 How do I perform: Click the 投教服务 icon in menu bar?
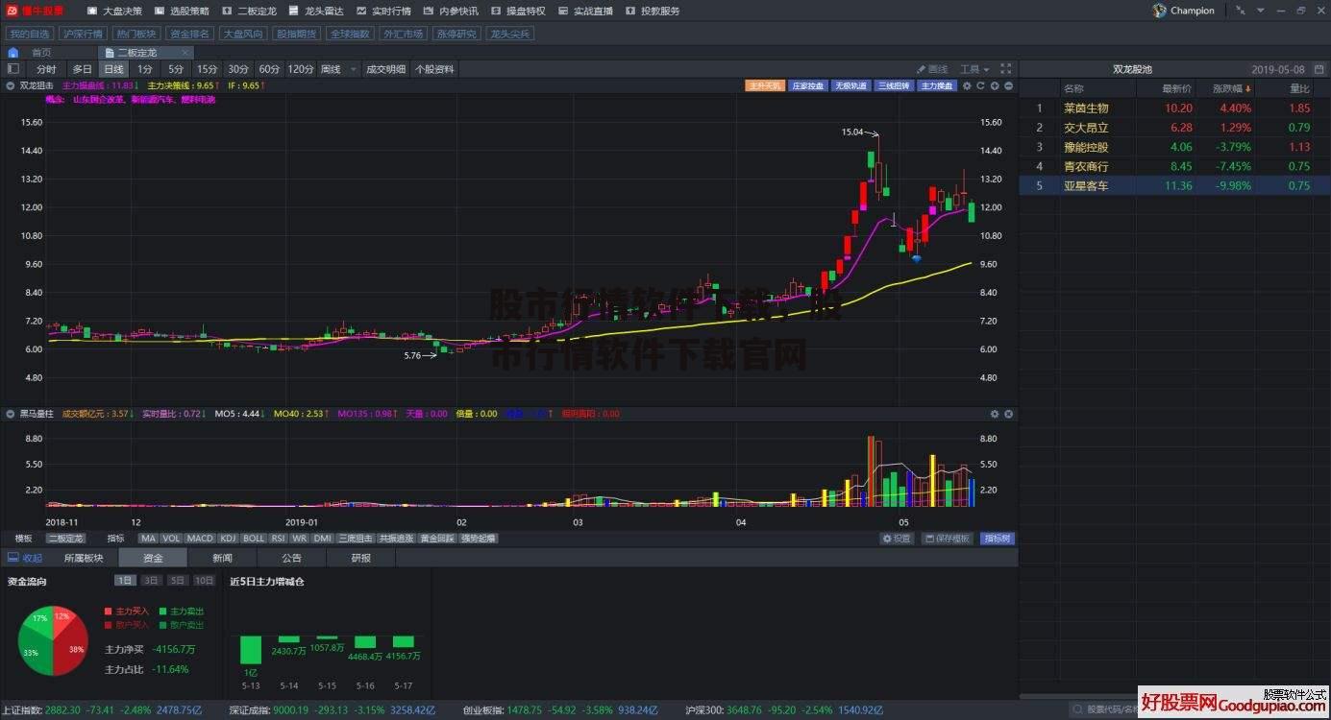click(630, 11)
